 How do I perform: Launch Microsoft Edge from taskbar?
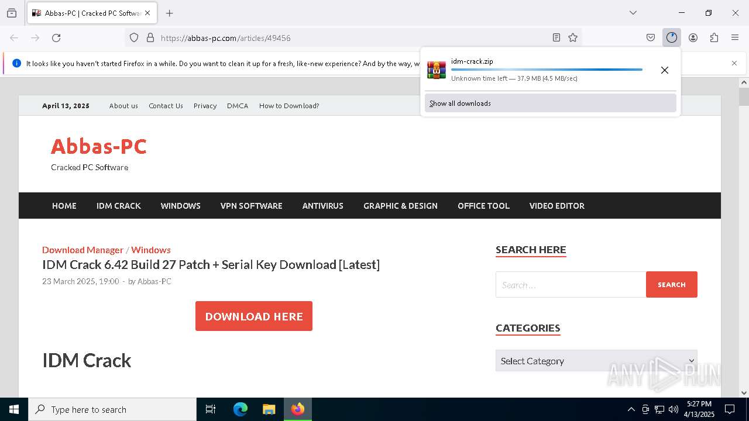tap(240, 409)
